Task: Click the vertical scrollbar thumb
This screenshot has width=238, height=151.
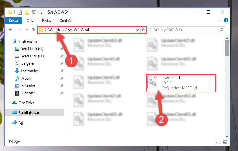Action: [227, 48]
